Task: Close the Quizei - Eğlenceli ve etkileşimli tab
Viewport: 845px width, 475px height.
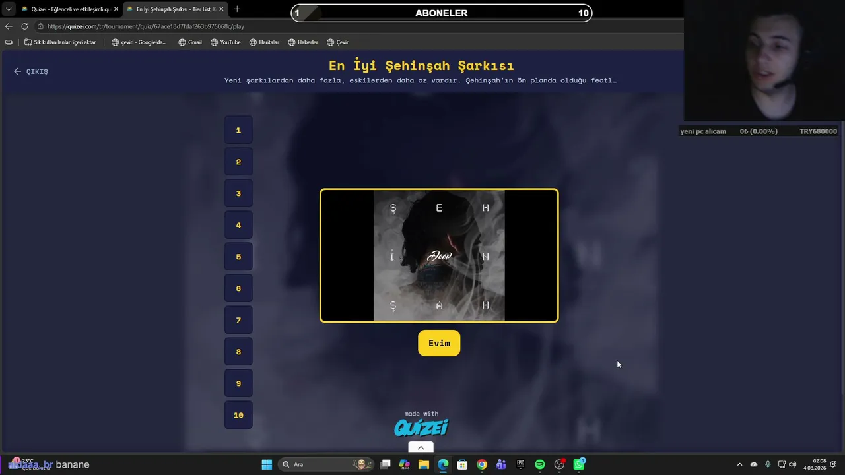Action: click(x=116, y=9)
